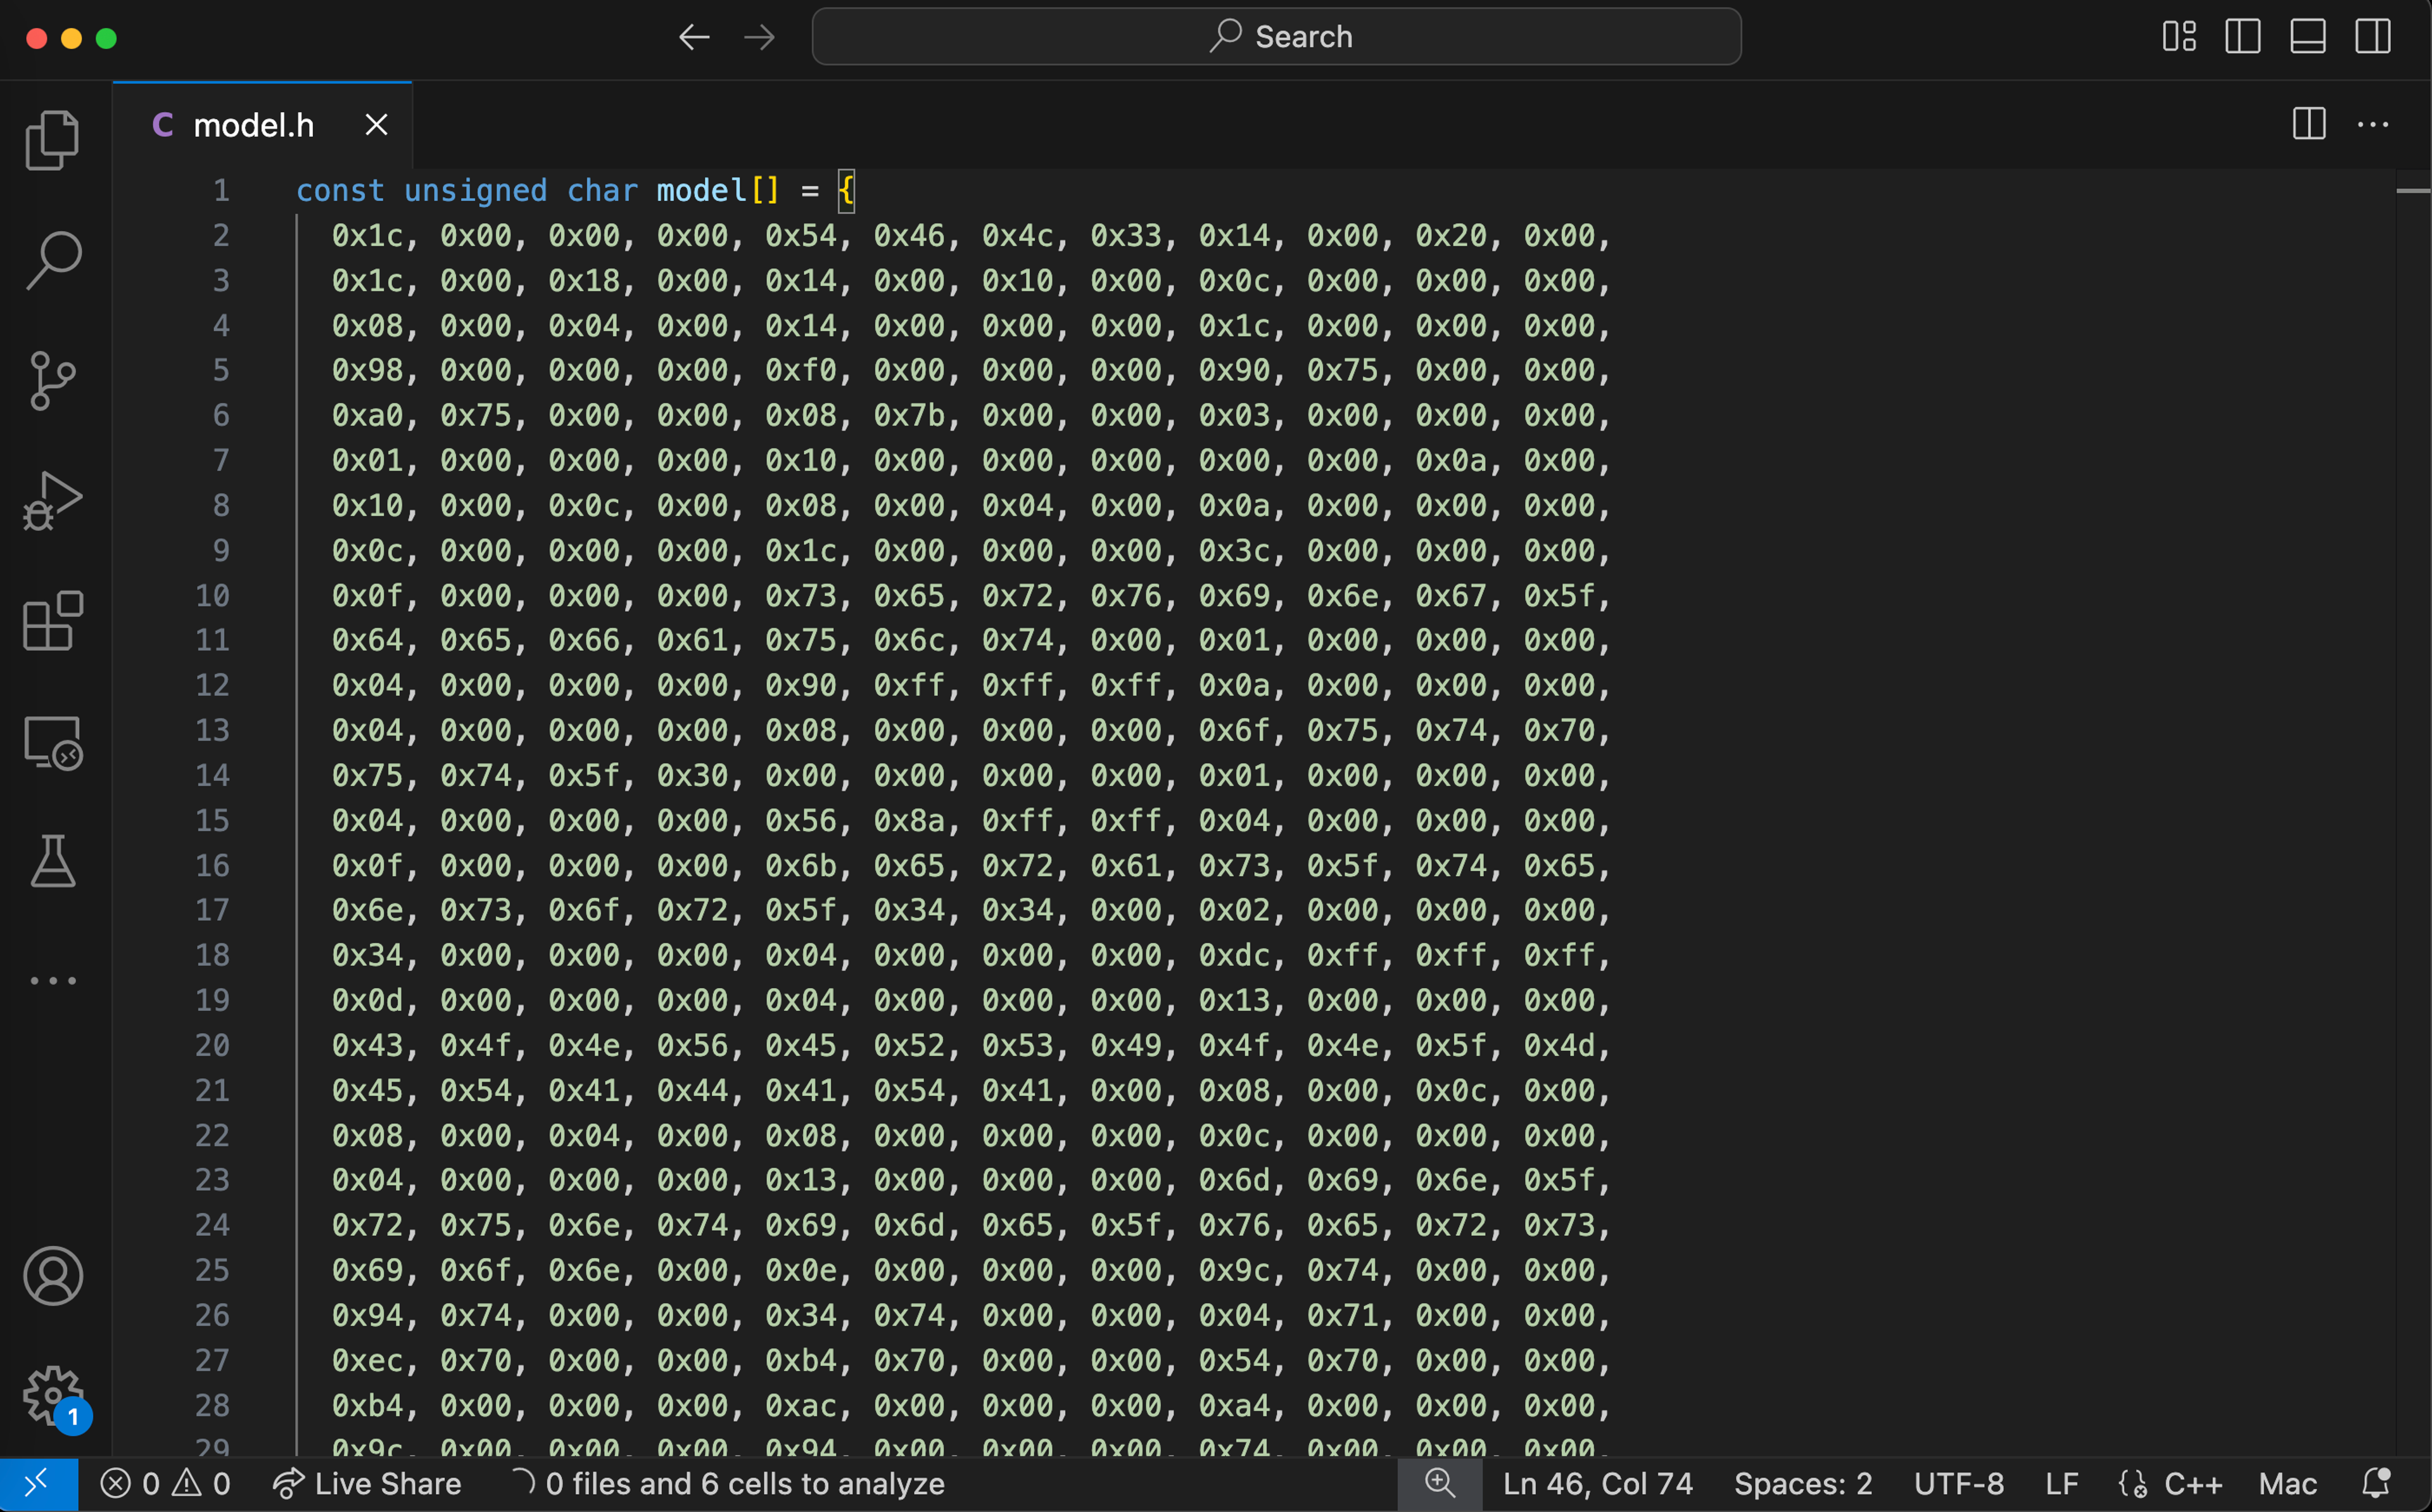Open the Accounts menu icon
This screenshot has height=1512, width=2432.
(52, 1275)
